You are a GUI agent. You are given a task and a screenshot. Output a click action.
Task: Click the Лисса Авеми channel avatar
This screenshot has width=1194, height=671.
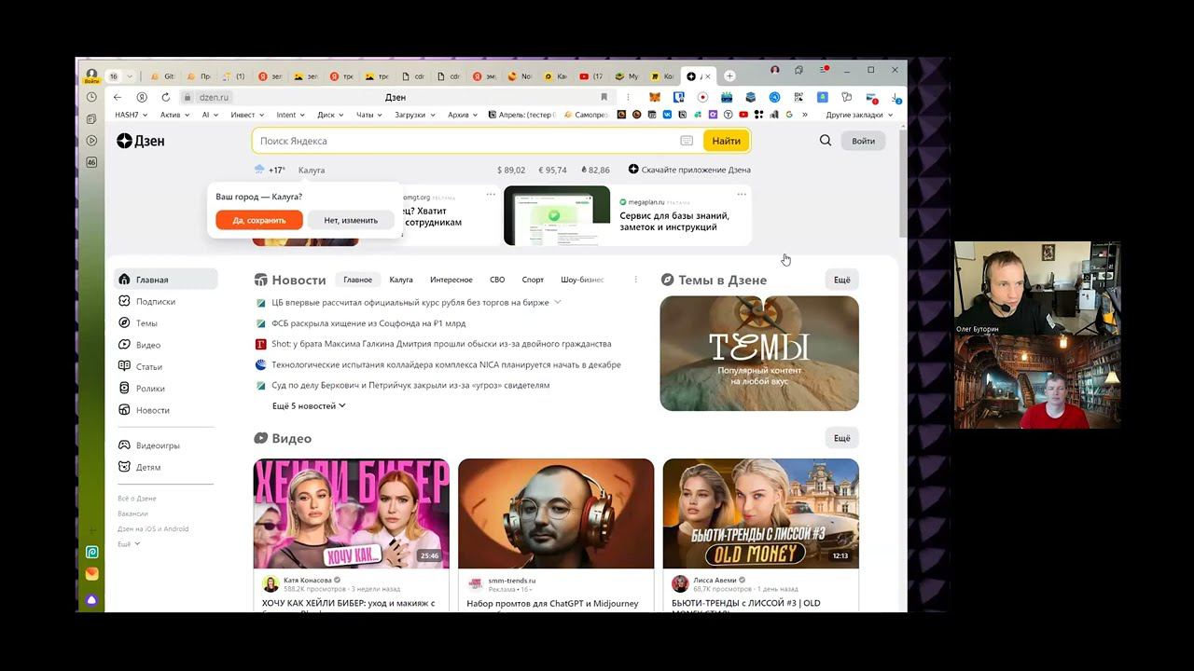click(x=680, y=583)
